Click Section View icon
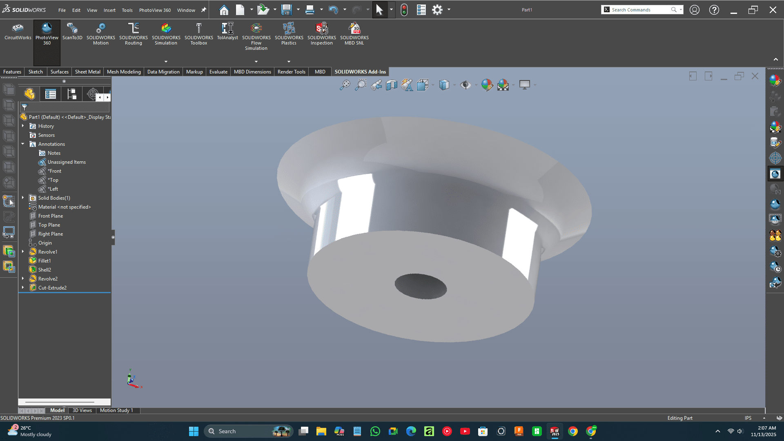The image size is (784, 441). coord(392,85)
